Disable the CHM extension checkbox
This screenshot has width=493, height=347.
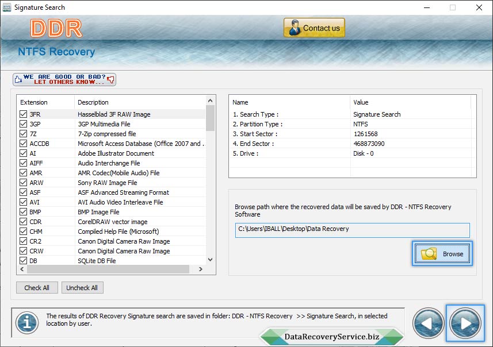[x=23, y=231]
